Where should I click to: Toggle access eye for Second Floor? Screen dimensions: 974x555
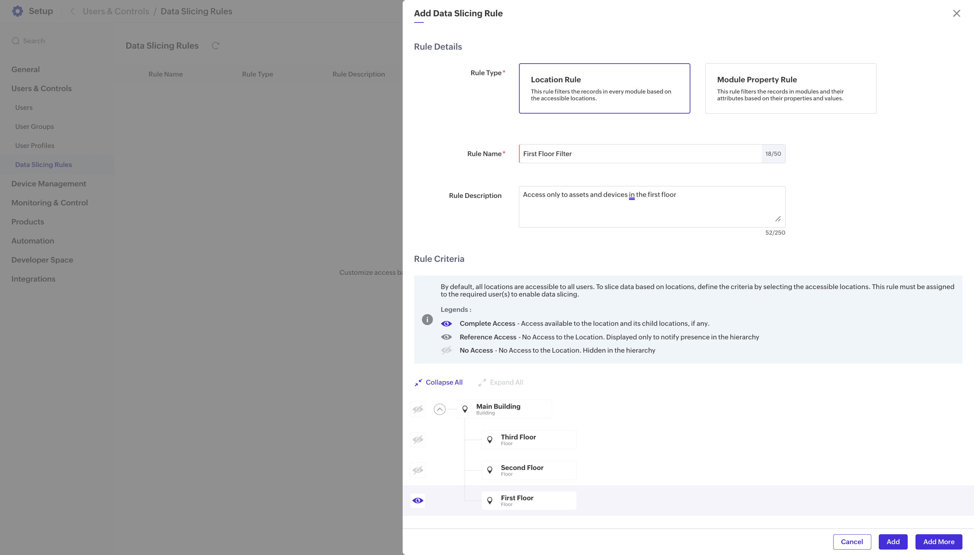(418, 470)
